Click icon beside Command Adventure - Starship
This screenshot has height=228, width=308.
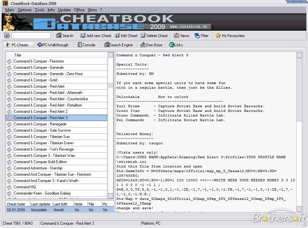(x=9, y=168)
